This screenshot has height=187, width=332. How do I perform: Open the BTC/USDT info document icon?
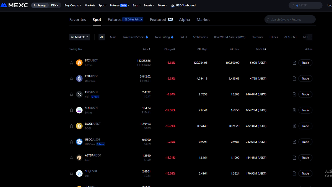click(x=294, y=63)
